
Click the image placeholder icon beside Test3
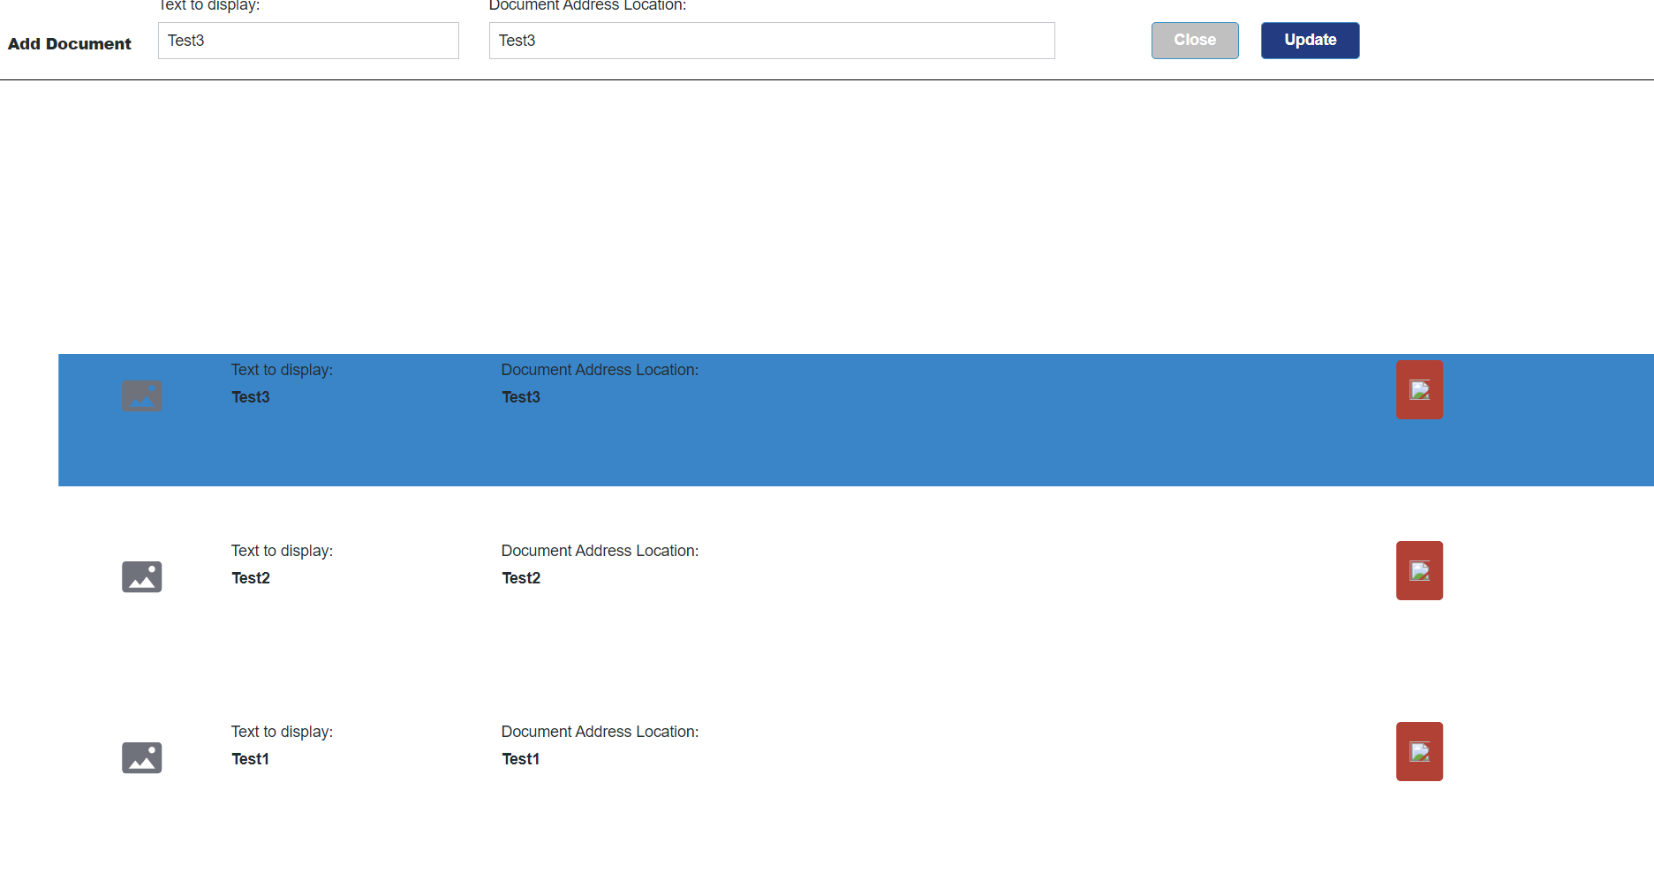click(x=141, y=396)
